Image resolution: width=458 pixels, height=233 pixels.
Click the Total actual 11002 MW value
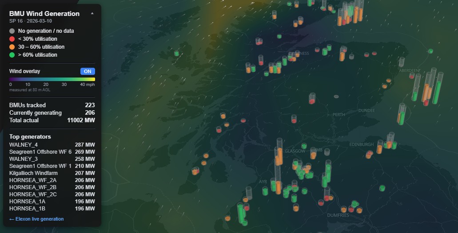(81, 120)
